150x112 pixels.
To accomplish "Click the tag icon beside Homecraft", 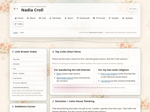I will 77,18.
